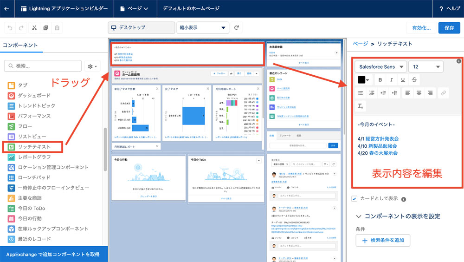Open the text color picker dropdown
464x262 pixels.
click(364, 80)
